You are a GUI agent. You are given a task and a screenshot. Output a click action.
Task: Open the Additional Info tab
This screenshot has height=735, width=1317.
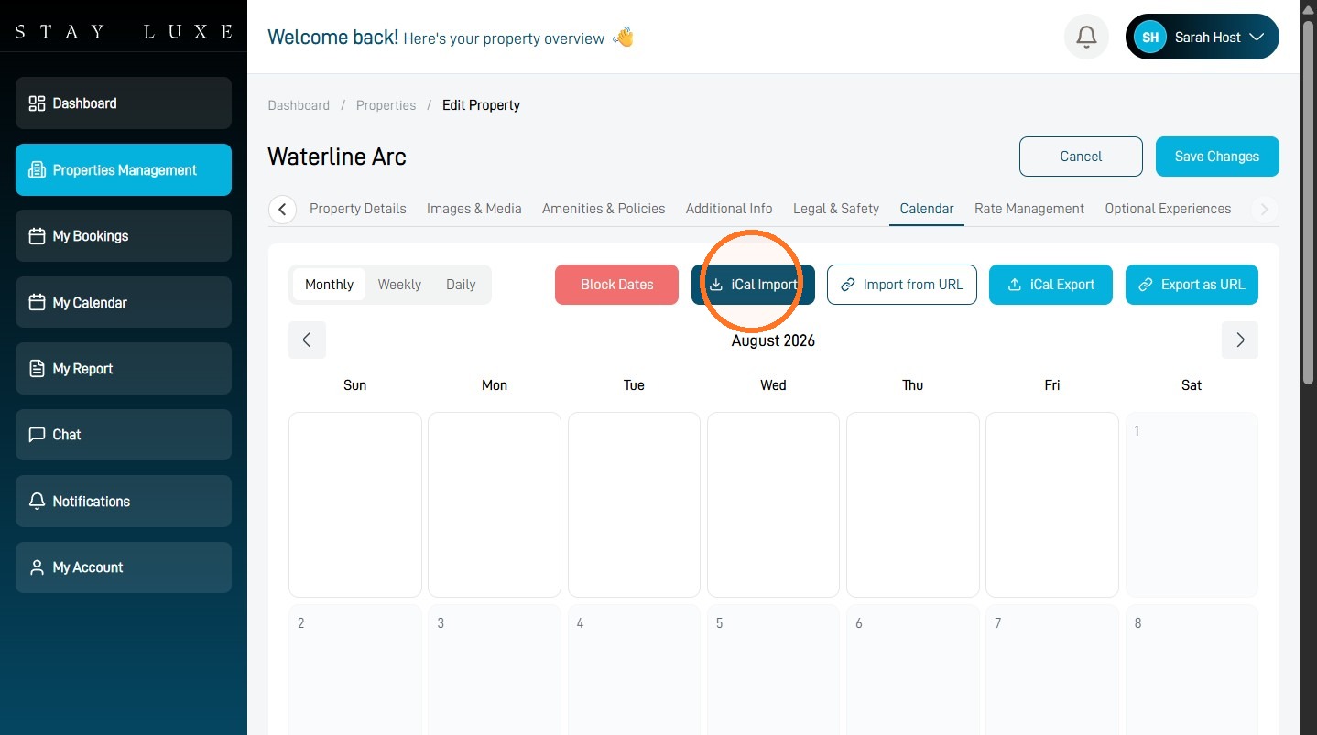pos(729,209)
